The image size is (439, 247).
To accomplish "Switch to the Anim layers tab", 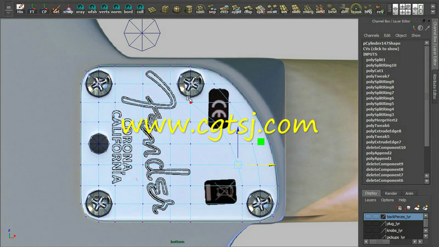I will 409,193.
